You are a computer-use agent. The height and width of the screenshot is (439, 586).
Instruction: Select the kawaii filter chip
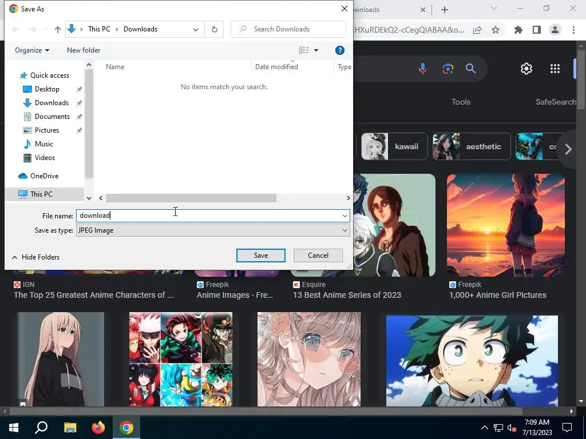394,146
